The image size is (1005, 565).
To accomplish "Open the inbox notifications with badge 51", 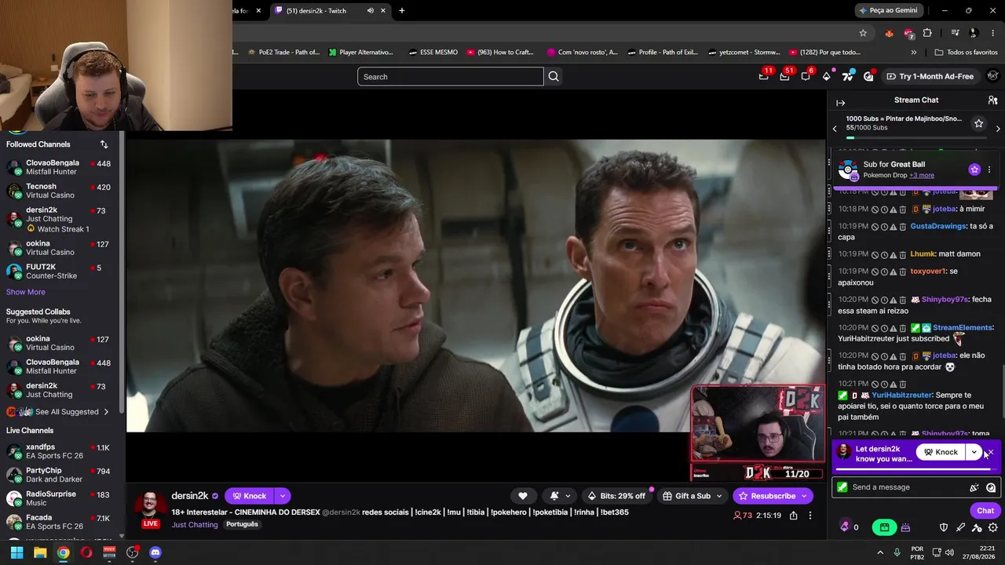I will click(x=784, y=76).
